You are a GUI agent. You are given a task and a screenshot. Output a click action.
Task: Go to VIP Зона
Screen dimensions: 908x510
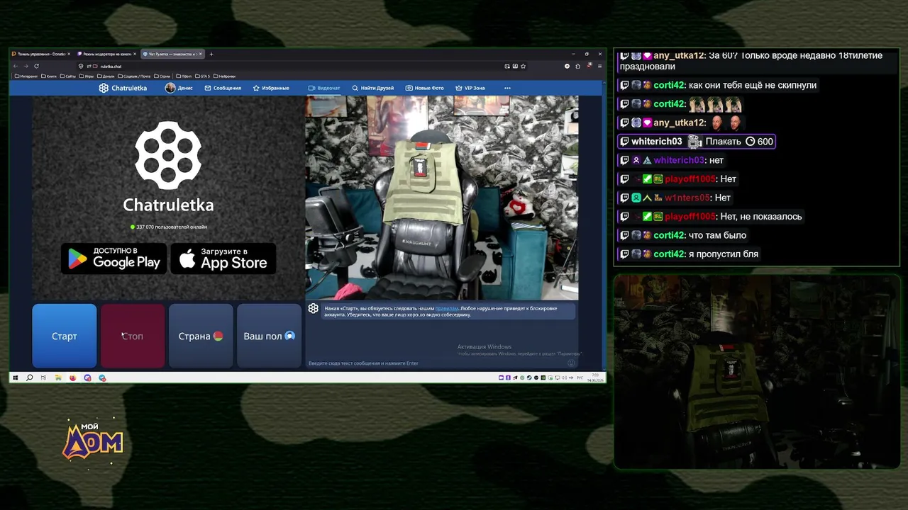pyautogui.click(x=470, y=88)
